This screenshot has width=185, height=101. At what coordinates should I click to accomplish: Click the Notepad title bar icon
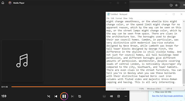[x=108, y=14]
